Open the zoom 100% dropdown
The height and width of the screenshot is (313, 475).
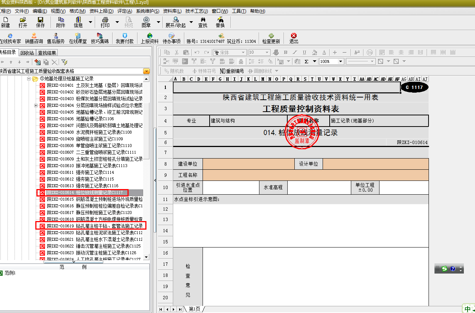coord(340,61)
